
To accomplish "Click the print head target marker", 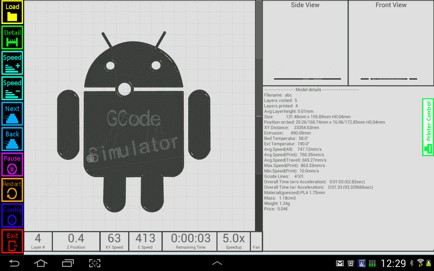I will pyautogui.click(x=90, y=158).
